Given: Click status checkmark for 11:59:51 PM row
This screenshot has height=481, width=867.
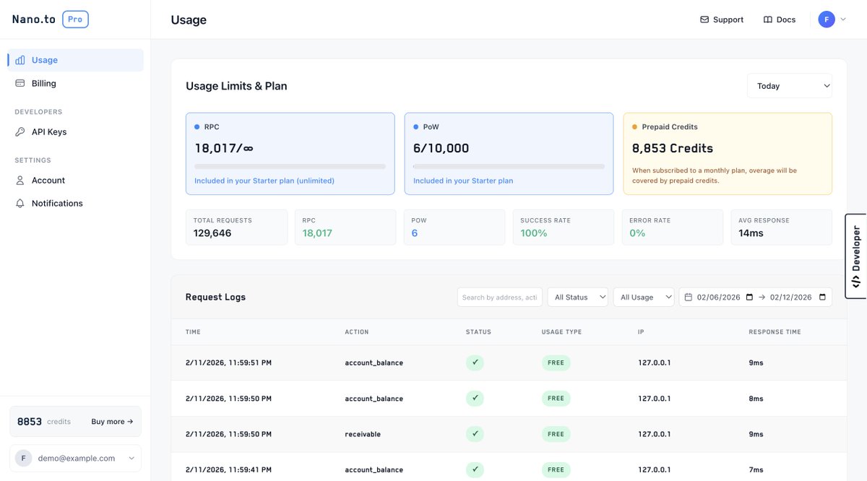Looking at the screenshot, I should 475,363.
